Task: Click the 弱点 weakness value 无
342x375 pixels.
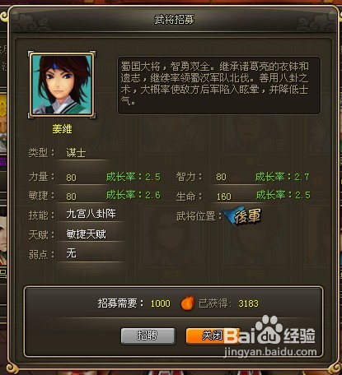Action: tap(71, 253)
